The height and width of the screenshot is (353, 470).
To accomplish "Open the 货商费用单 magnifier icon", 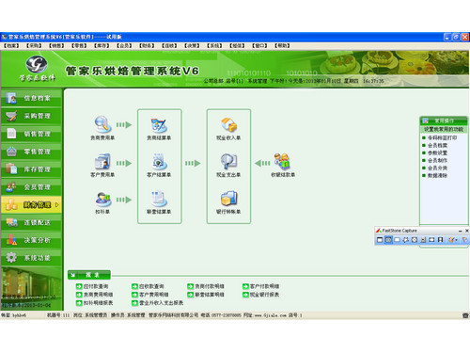I will pyautogui.click(x=102, y=123).
